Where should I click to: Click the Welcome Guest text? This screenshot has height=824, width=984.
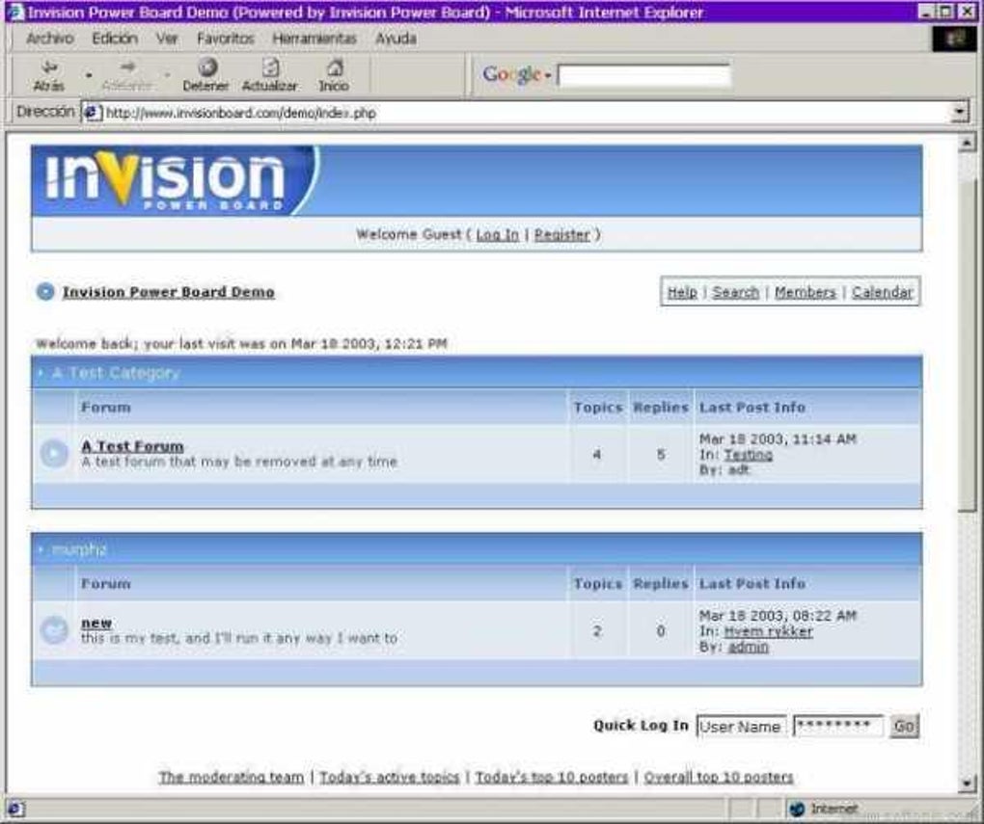click(x=408, y=234)
